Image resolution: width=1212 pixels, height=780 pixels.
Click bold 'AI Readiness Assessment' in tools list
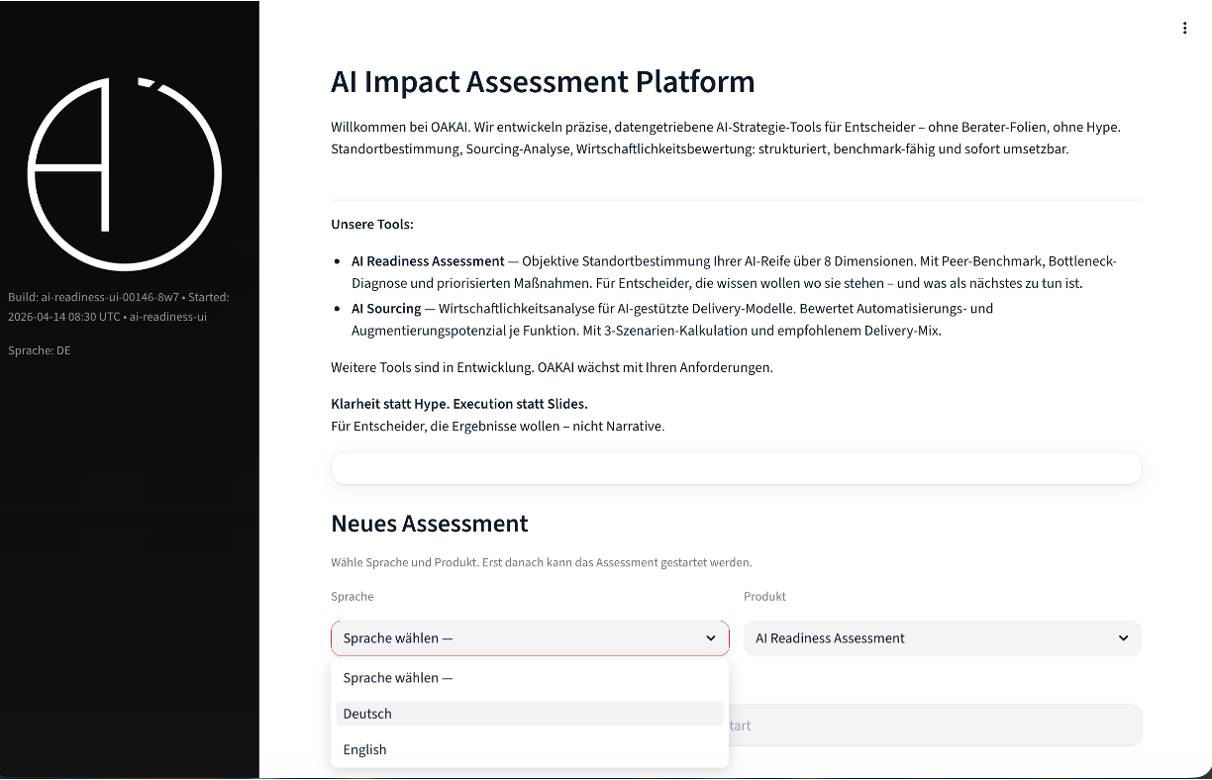(x=428, y=261)
